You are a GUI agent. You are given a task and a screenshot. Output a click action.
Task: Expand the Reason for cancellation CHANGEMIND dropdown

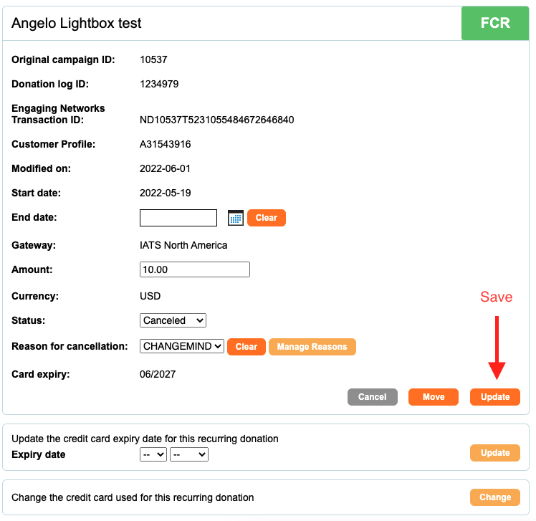point(182,346)
